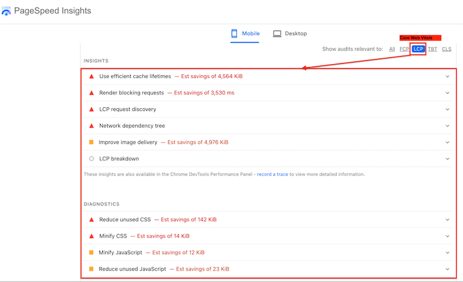Filter audits by CLS

[446, 49]
